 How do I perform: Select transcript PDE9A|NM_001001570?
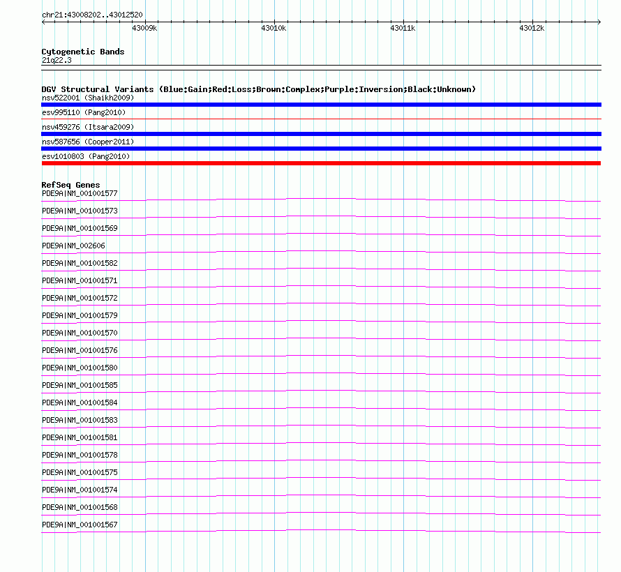(x=80, y=333)
